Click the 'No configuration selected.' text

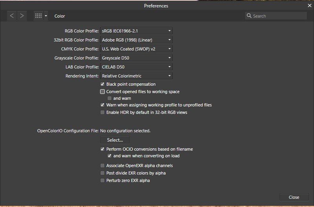click(125, 131)
